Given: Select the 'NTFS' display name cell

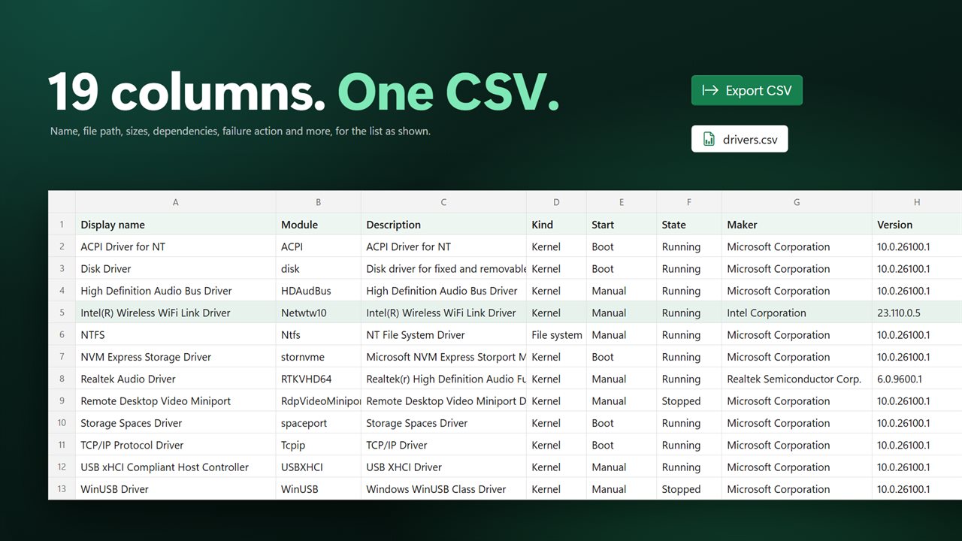Looking at the screenshot, I should tap(176, 335).
